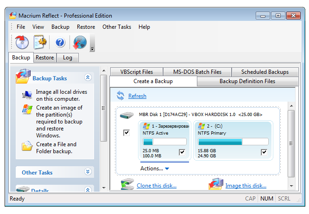Click the Windows flag partition image icon
Viewport: 309px width, 214px height.
(x=27, y=109)
